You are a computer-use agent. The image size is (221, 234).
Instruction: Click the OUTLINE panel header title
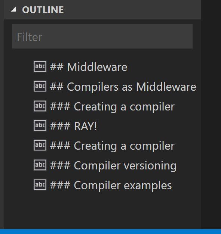coord(43,10)
